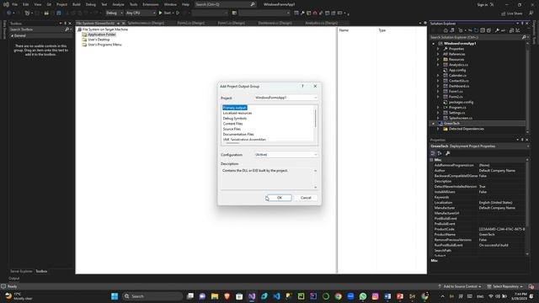Screen dimensions: 539x303
Task: Click the Visual Studio search box
Action: [225, 4]
